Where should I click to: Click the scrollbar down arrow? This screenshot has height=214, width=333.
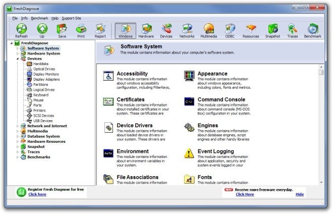point(321,182)
